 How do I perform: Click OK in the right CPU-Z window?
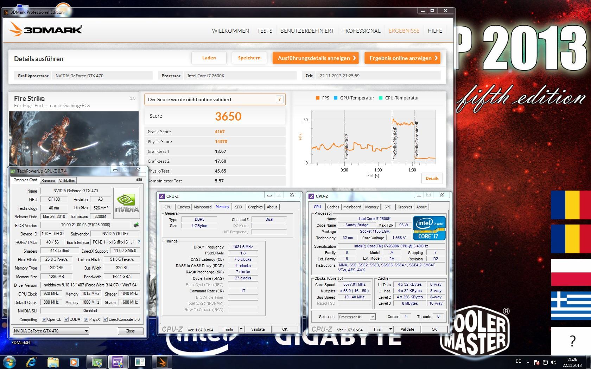(x=434, y=329)
